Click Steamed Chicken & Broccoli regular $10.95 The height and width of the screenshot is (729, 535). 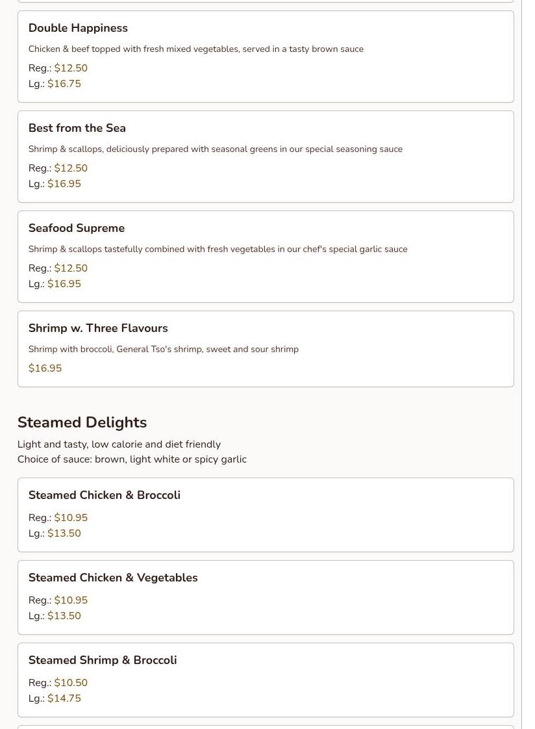click(71, 518)
